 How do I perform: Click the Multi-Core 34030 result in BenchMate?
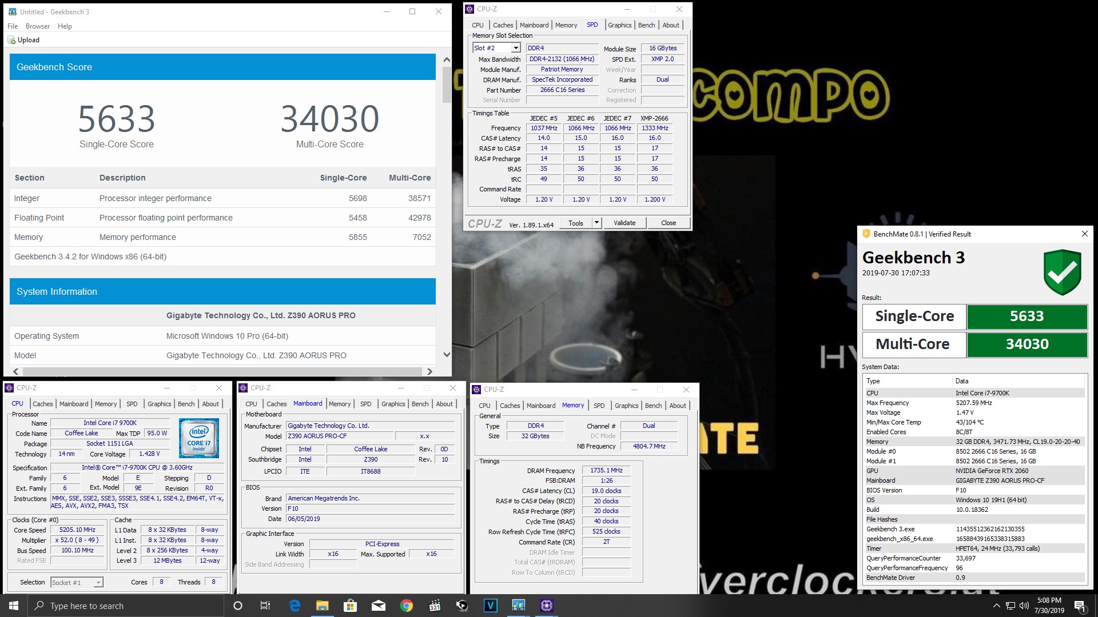pos(1027,344)
